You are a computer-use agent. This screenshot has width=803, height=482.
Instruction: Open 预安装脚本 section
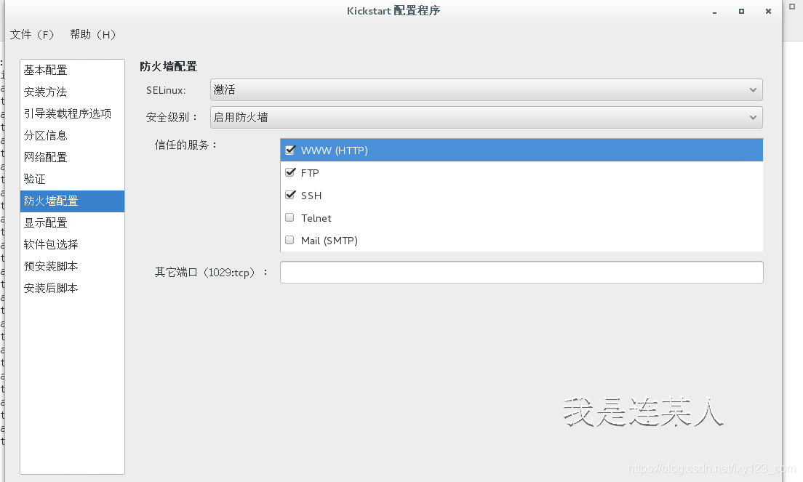click(x=72, y=266)
